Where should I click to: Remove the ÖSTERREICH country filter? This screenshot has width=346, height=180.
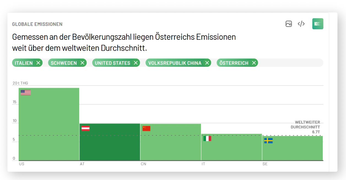[x=254, y=63]
